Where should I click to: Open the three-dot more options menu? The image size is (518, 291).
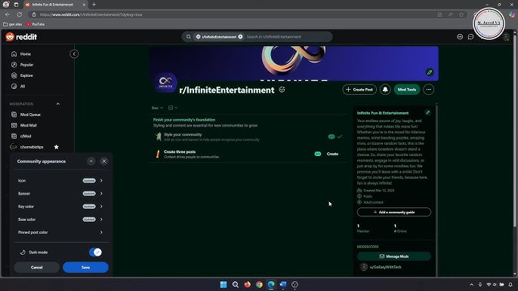(x=428, y=90)
